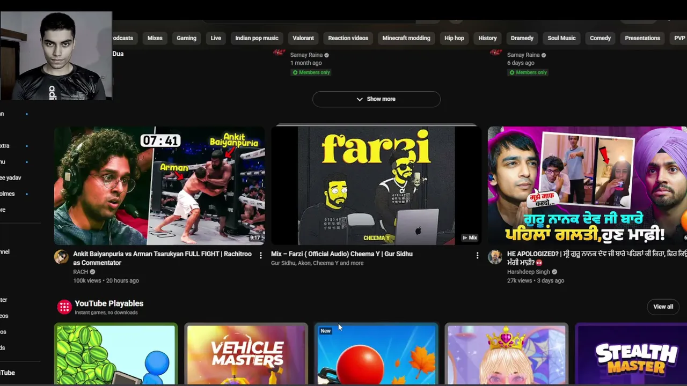Click the verified badge next to RACH
Image resolution: width=687 pixels, height=386 pixels.
[x=92, y=272]
